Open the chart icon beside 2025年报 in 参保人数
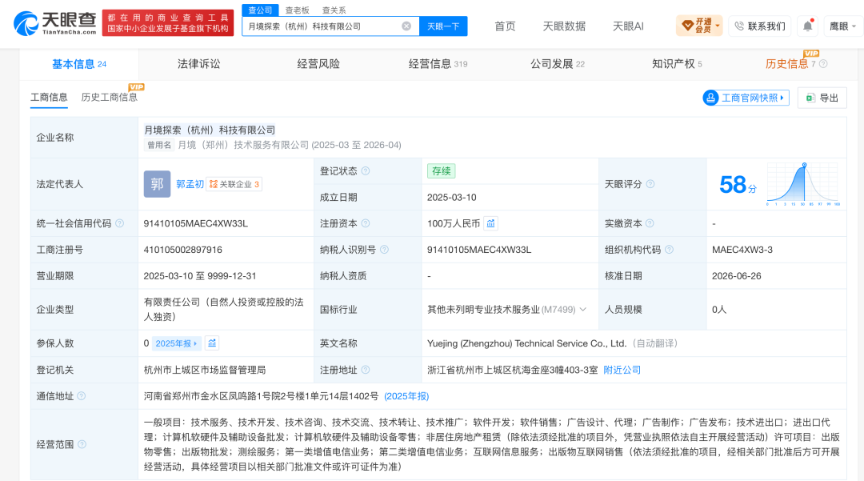The width and height of the screenshot is (864, 481). pyautogui.click(x=211, y=343)
